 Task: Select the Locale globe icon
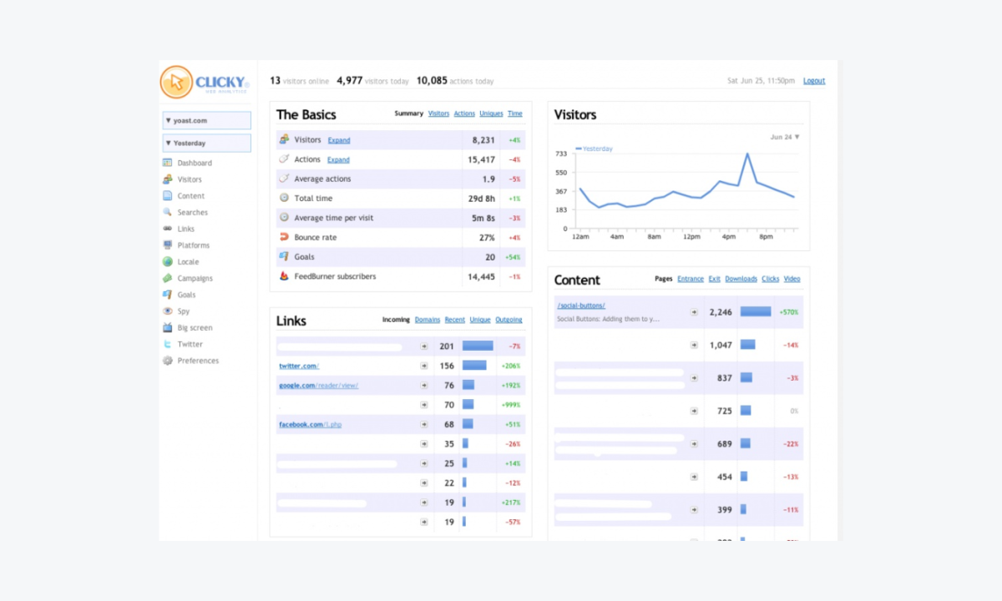coord(170,261)
